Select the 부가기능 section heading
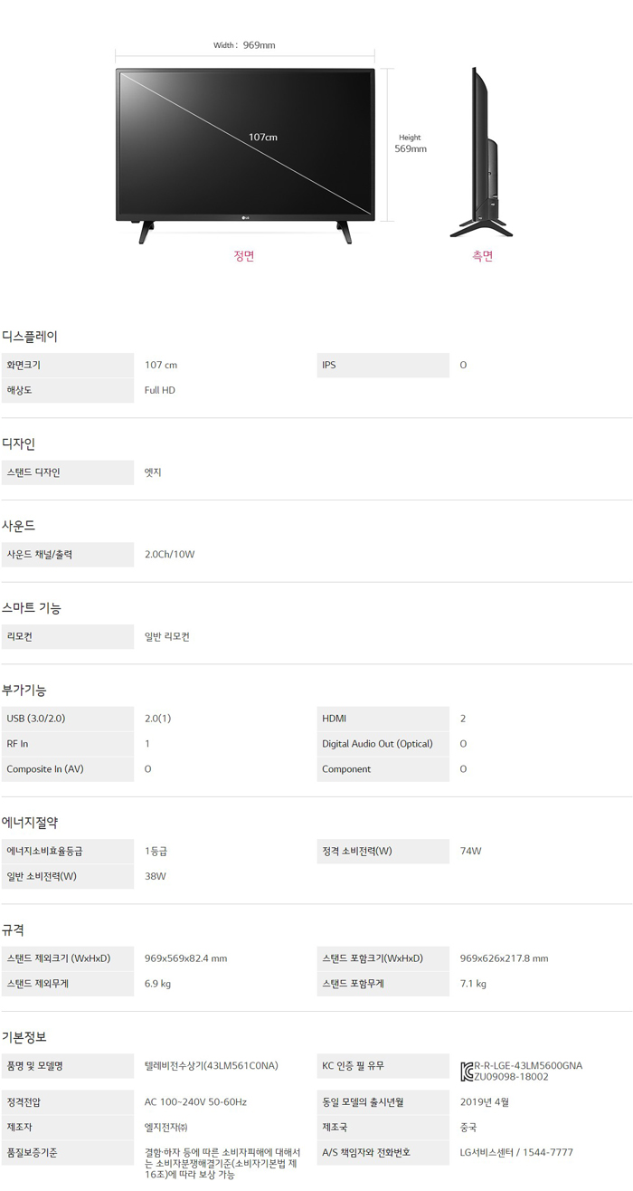This screenshot has width=633, height=1191. (x=24, y=690)
